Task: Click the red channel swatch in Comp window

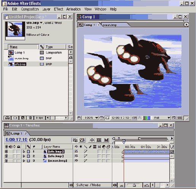Action: pos(144,118)
